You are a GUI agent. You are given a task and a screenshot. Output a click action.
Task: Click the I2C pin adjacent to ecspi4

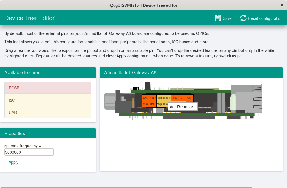[x=175, y=98]
